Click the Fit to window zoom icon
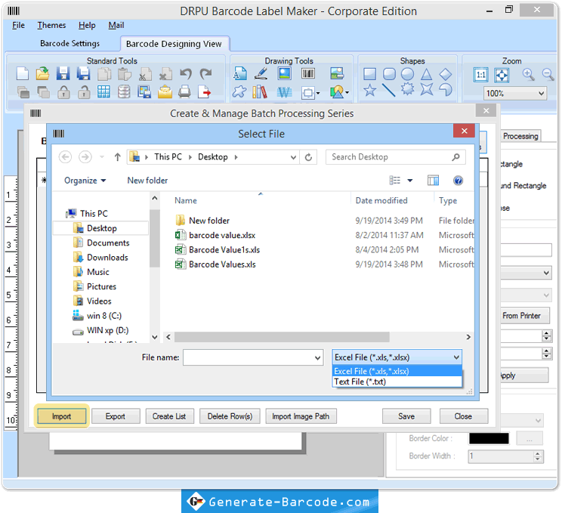The width and height of the screenshot is (562, 513). click(x=502, y=75)
